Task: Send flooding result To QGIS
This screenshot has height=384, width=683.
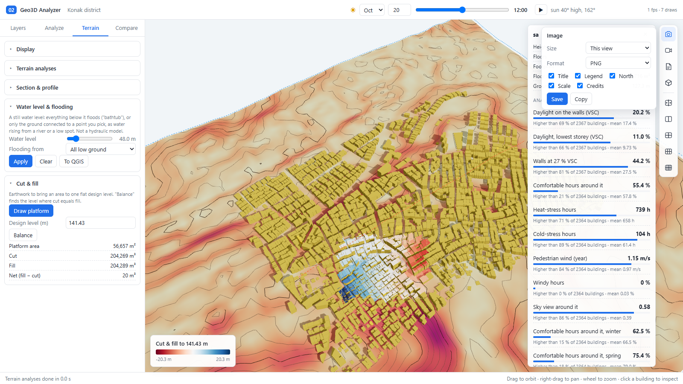Action: [74, 161]
